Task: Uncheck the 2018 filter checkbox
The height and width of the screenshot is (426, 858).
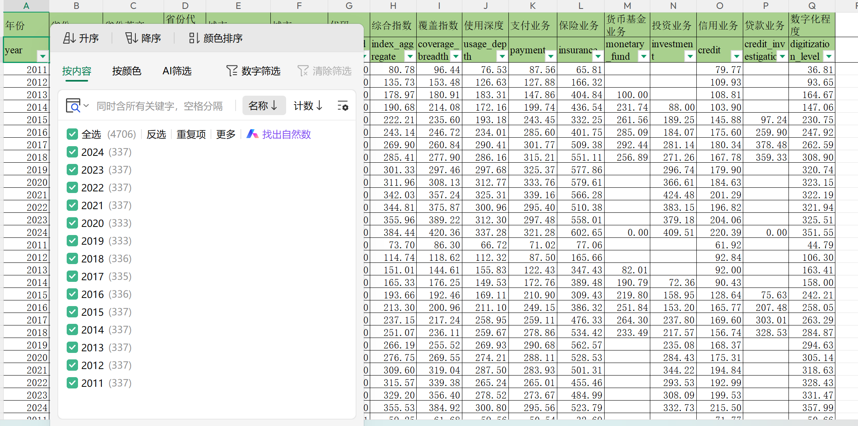Action: [x=72, y=258]
